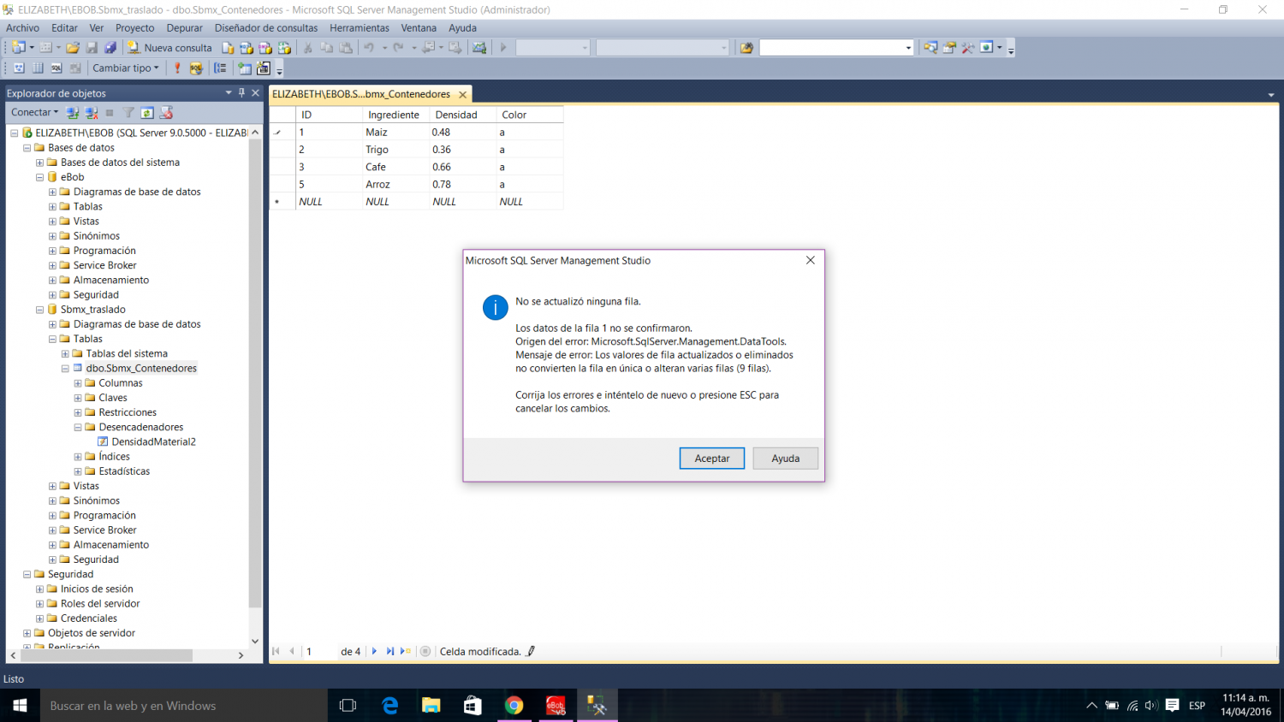The width and height of the screenshot is (1284, 722).
Task: Show the SQL pane icon
Action: pos(56,68)
